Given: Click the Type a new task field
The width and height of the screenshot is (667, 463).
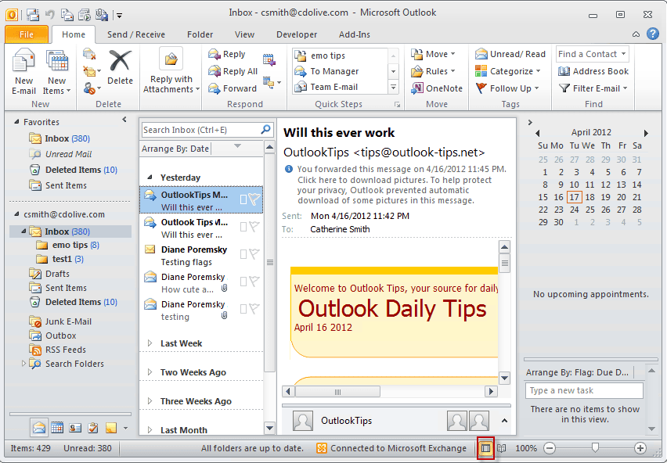Looking at the screenshot, I should 584,390.
